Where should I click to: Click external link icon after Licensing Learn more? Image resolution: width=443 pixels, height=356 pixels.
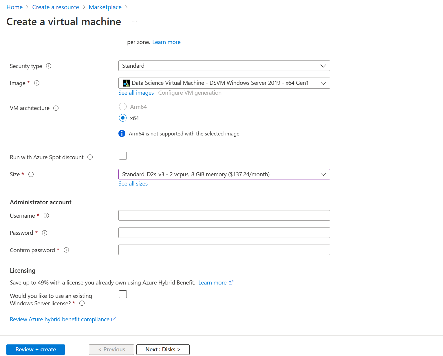231,282
